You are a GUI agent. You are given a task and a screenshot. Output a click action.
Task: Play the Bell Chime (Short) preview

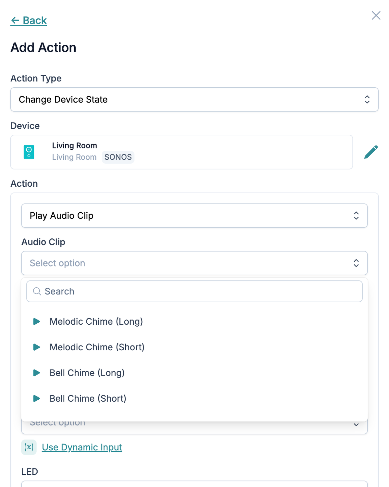click(37, 398)
